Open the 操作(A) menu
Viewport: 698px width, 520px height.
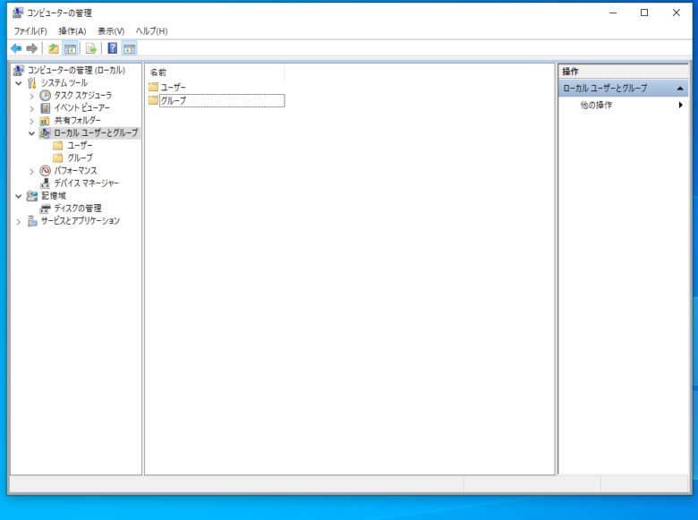click(x=72, y=31)
